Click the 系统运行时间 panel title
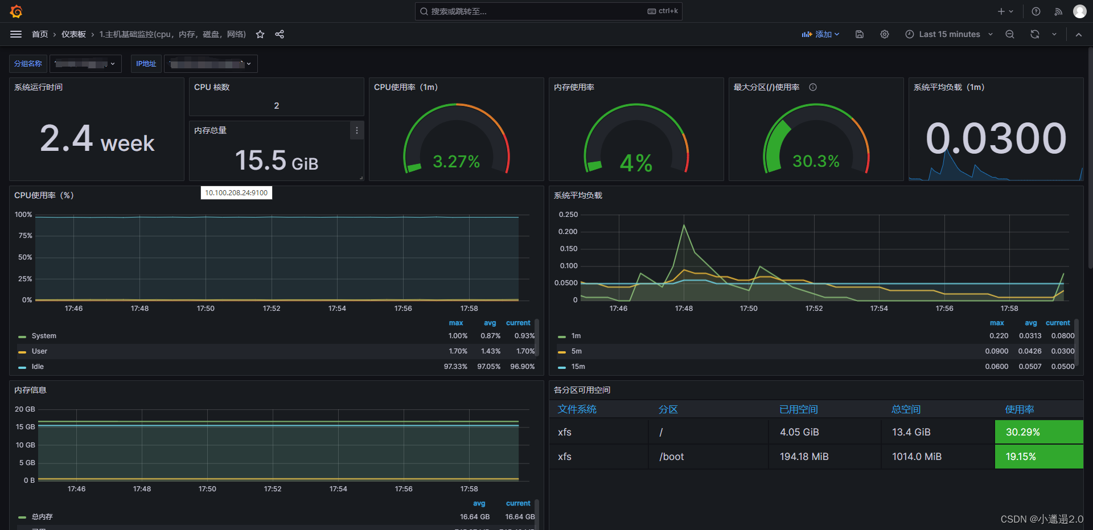Image resolution: width=1093 pixels, height=530 pixels. [38, 87]
